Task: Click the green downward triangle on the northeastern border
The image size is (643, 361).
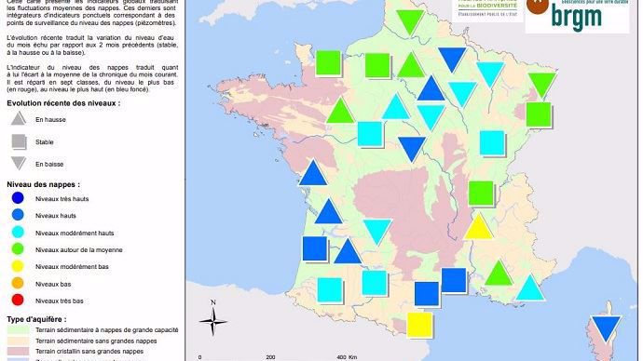Action: click(x=542, y=85)
